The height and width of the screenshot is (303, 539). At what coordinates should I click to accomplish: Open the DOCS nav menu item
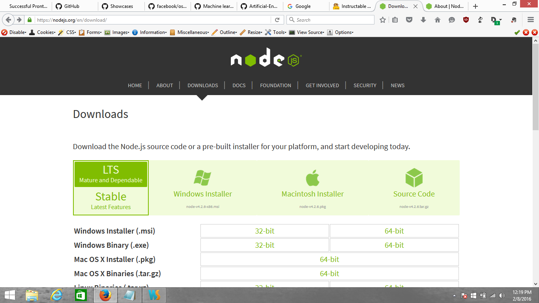[x=239, y=85]
